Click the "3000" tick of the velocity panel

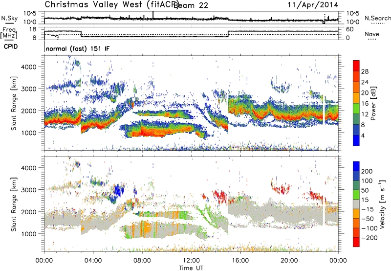tap(28, 190)
